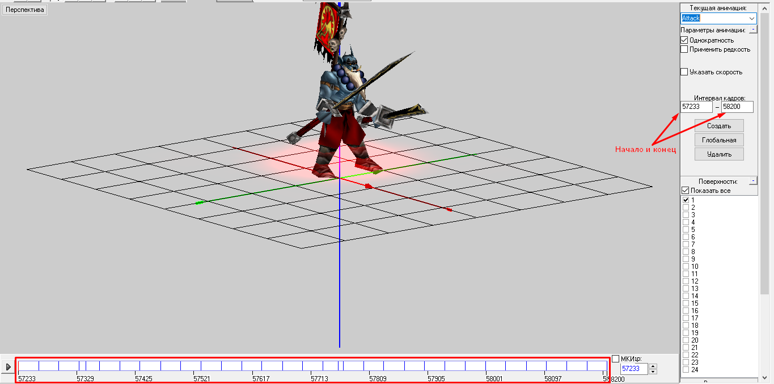Check surface 24 checkbox
Screen dimensions: 774x384
tap(686, 370)
